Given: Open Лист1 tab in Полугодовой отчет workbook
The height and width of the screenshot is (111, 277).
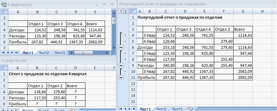Looking at the screenshot, I should coord(145,109).
